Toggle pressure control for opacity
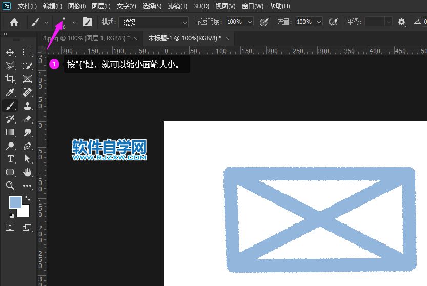The width and height of the screenshot is (427, 286). [264, 22]
